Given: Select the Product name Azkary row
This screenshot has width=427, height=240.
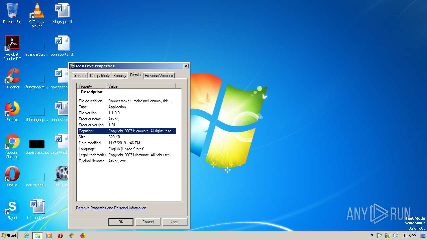Looking at the screenshot, I should coord(127,119).
